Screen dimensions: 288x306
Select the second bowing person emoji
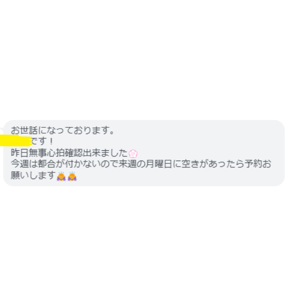[x=72, y=176]
